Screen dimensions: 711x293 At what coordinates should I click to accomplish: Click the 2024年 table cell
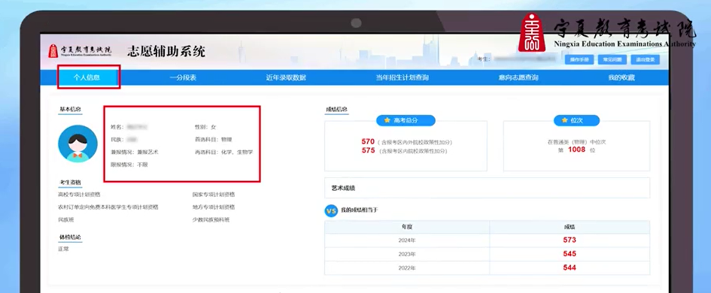(407, 240)
